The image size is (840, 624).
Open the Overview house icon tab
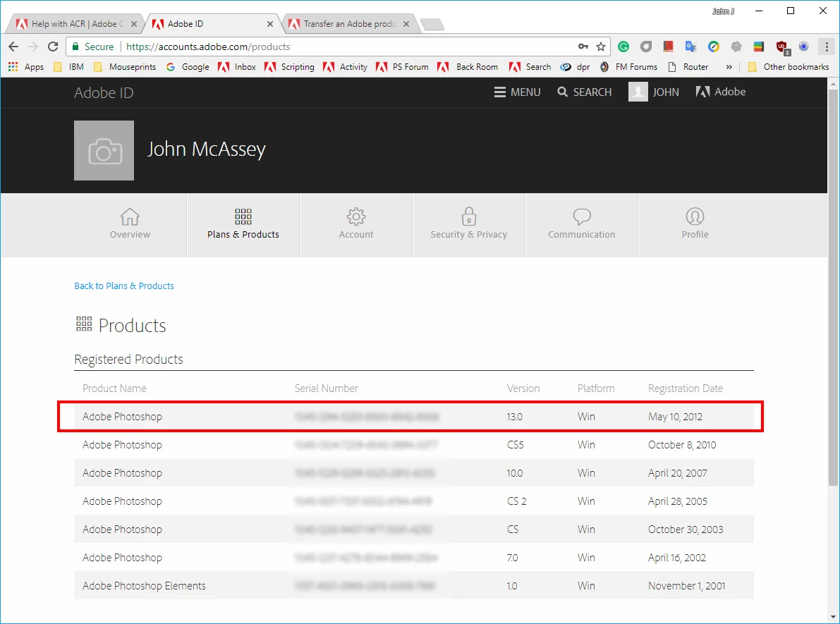pyautogui.click(x=130, y=224)
